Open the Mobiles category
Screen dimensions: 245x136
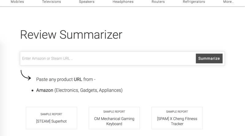click(17, 2)
